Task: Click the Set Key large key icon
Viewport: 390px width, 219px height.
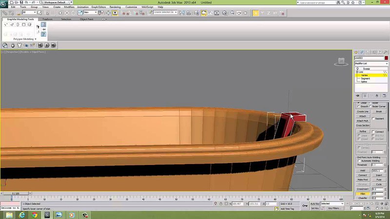Action: click(x=305, y=205)
